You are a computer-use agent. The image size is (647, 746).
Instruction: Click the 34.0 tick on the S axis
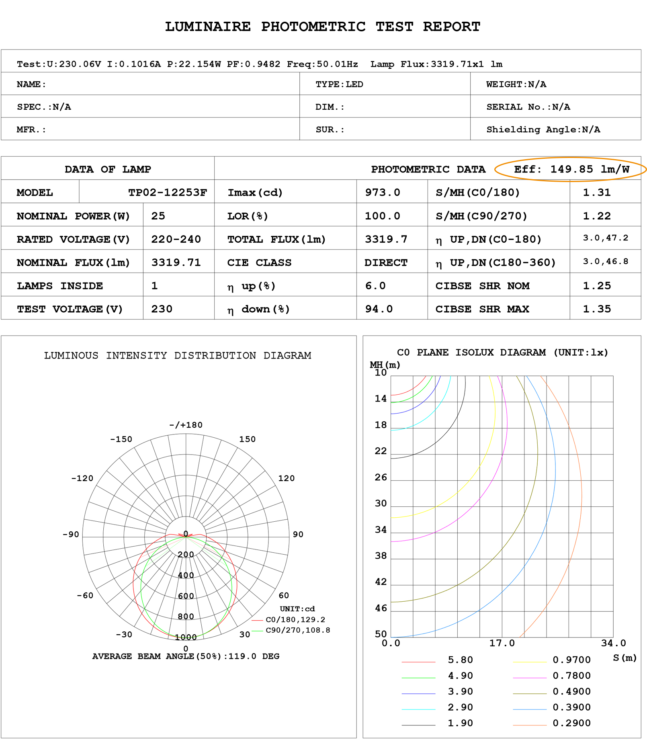[x=613, y=643]
